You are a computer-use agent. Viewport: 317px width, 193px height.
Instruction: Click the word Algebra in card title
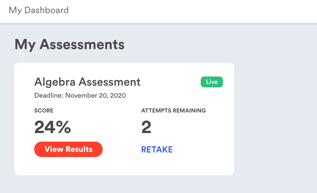click(55, 82)
